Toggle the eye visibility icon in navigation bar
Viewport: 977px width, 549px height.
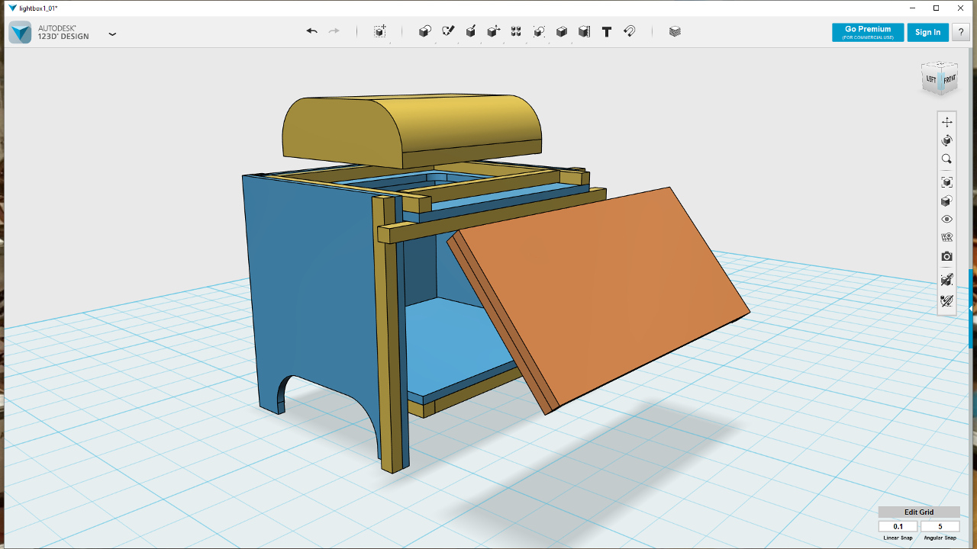[947, 220]
